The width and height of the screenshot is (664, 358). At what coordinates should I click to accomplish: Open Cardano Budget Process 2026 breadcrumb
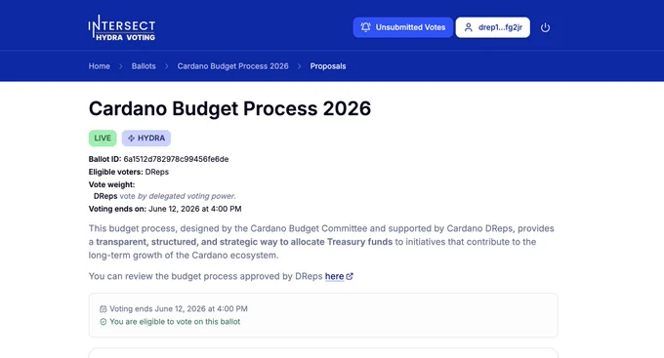(x=233, y=66)
